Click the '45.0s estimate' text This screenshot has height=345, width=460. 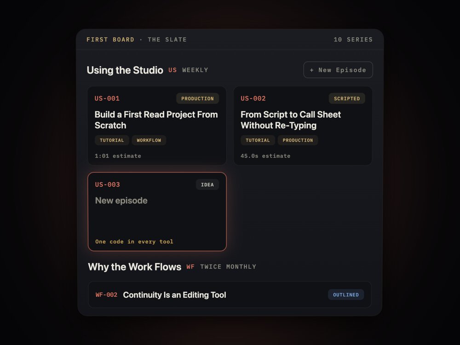tap(265, 156)
